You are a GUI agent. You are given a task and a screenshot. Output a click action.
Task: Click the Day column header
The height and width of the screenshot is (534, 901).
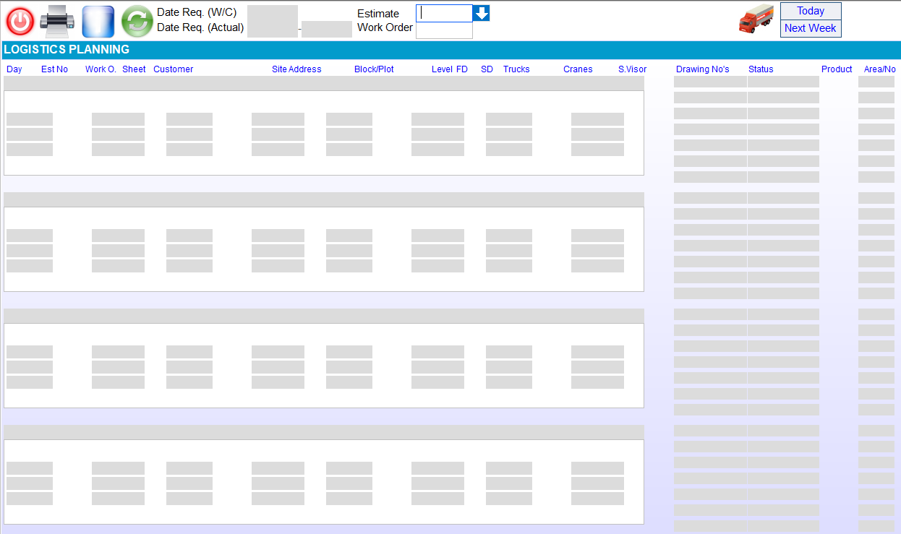(14, 69)
